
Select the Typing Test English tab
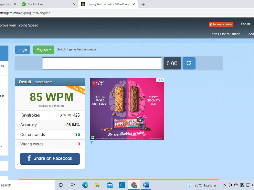[108, 4]
